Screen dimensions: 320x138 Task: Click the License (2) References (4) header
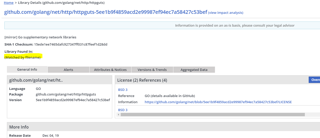click(x=142, y=80)
